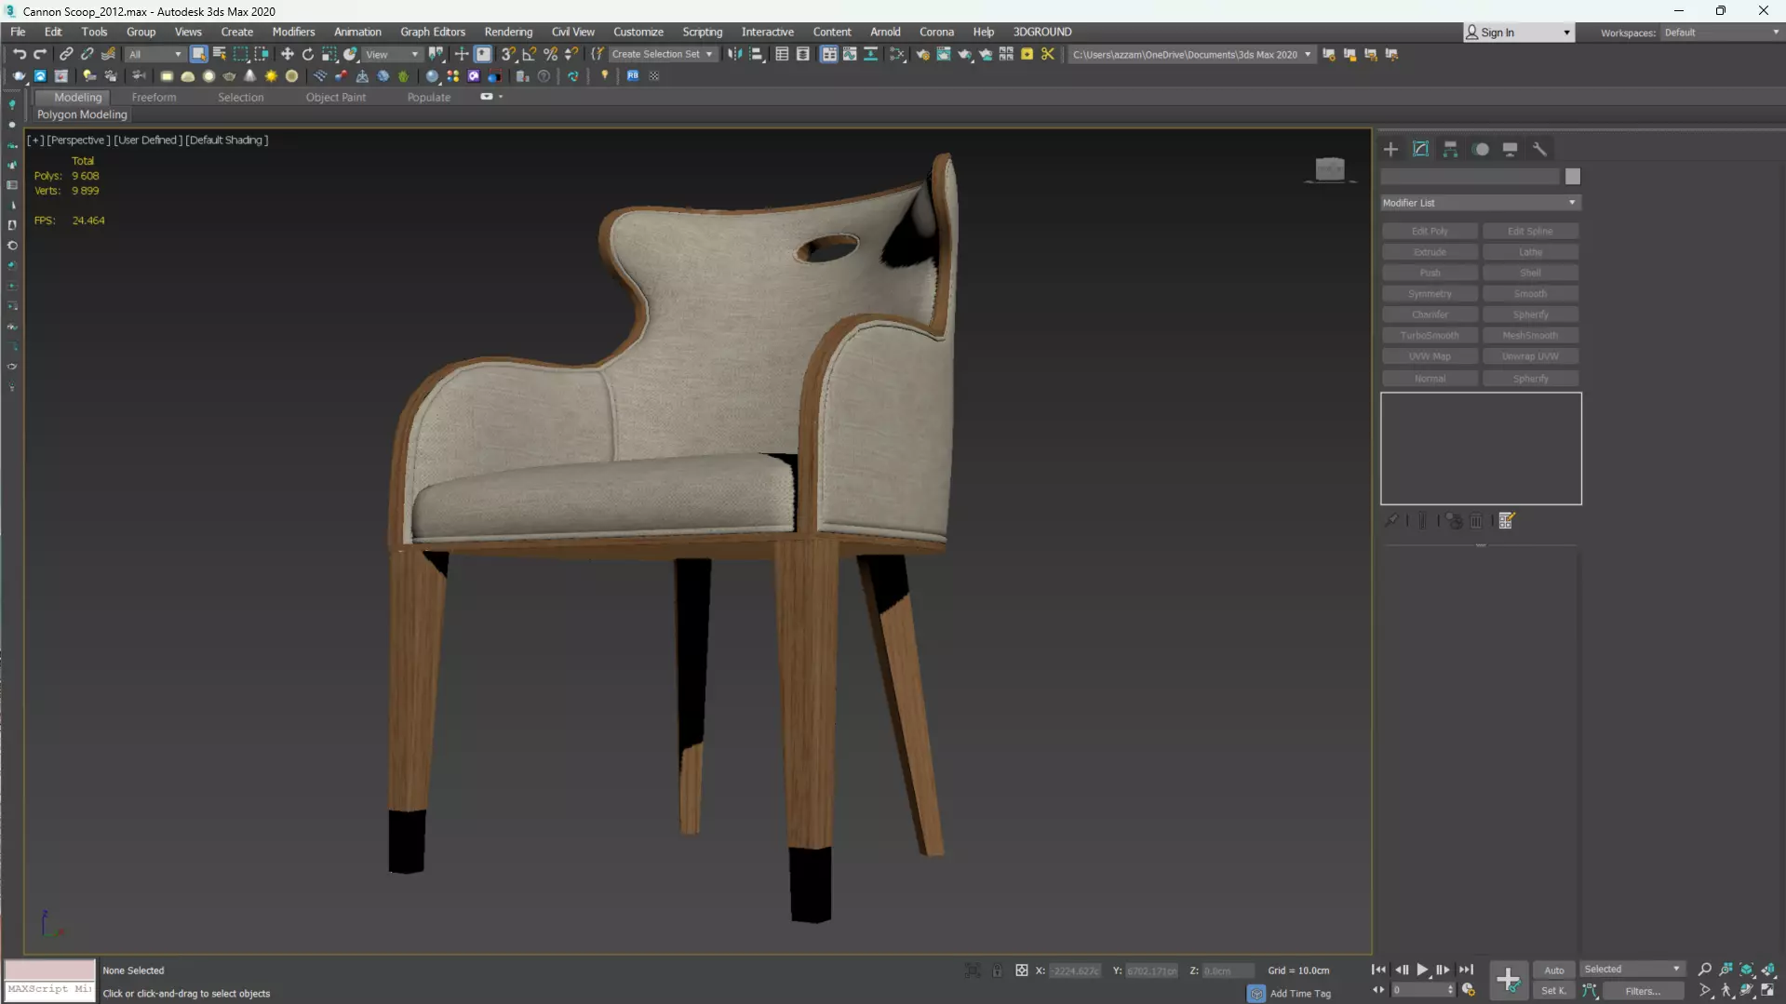This screenshot has height=1004, width=1786.
Task: Click the yellow scissors icon in toolbar
Action: [1048, 54]
